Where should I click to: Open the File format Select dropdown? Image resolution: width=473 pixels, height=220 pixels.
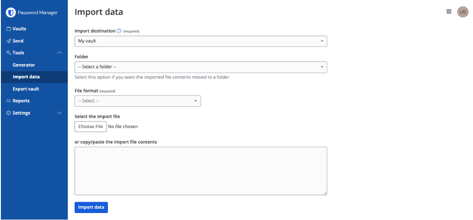pyautogui.click(x=138, y=101)
